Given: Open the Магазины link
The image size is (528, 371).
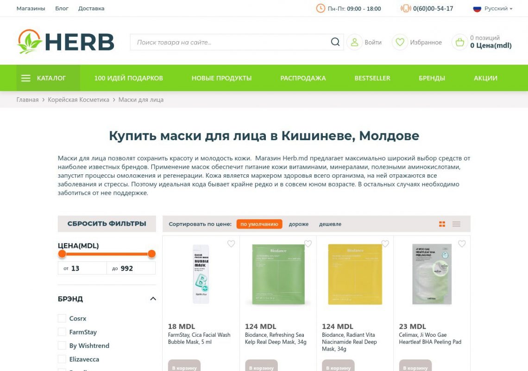Looking at the screenshot, I should [31, 8].
